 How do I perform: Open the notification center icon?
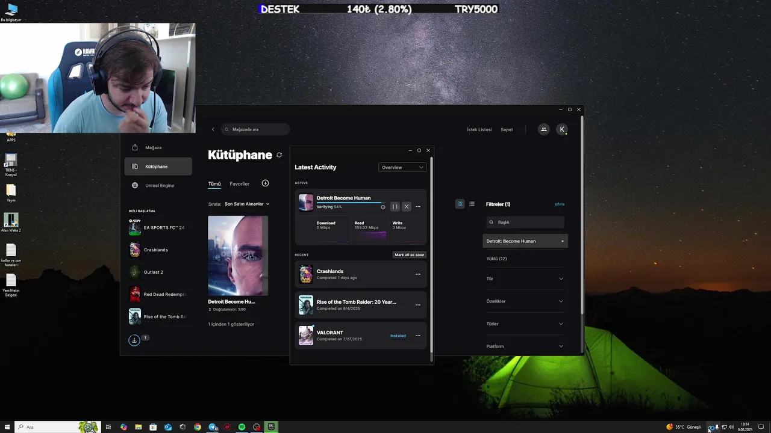click(761, 427)
